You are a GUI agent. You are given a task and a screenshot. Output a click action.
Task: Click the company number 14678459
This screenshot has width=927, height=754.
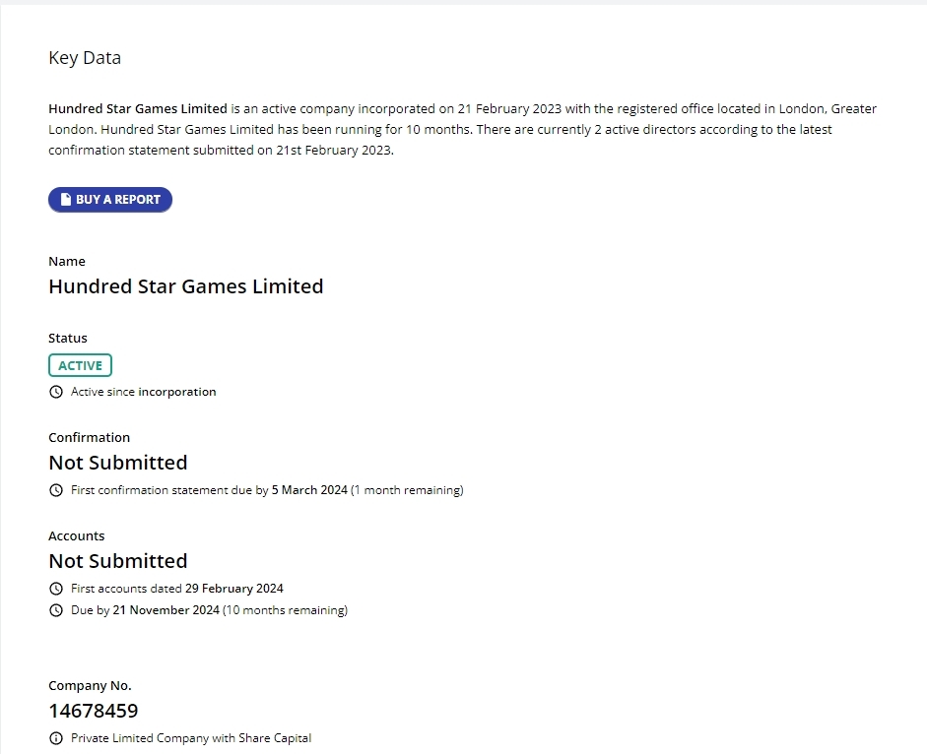(94, 711)
